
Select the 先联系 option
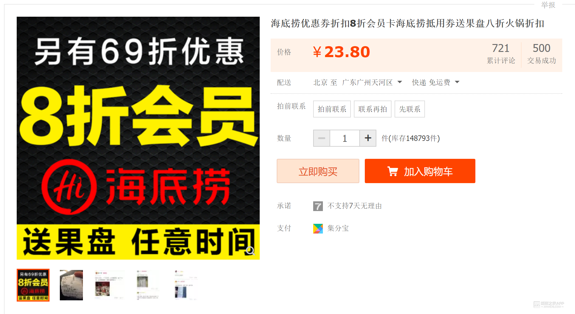coord(410,109)
